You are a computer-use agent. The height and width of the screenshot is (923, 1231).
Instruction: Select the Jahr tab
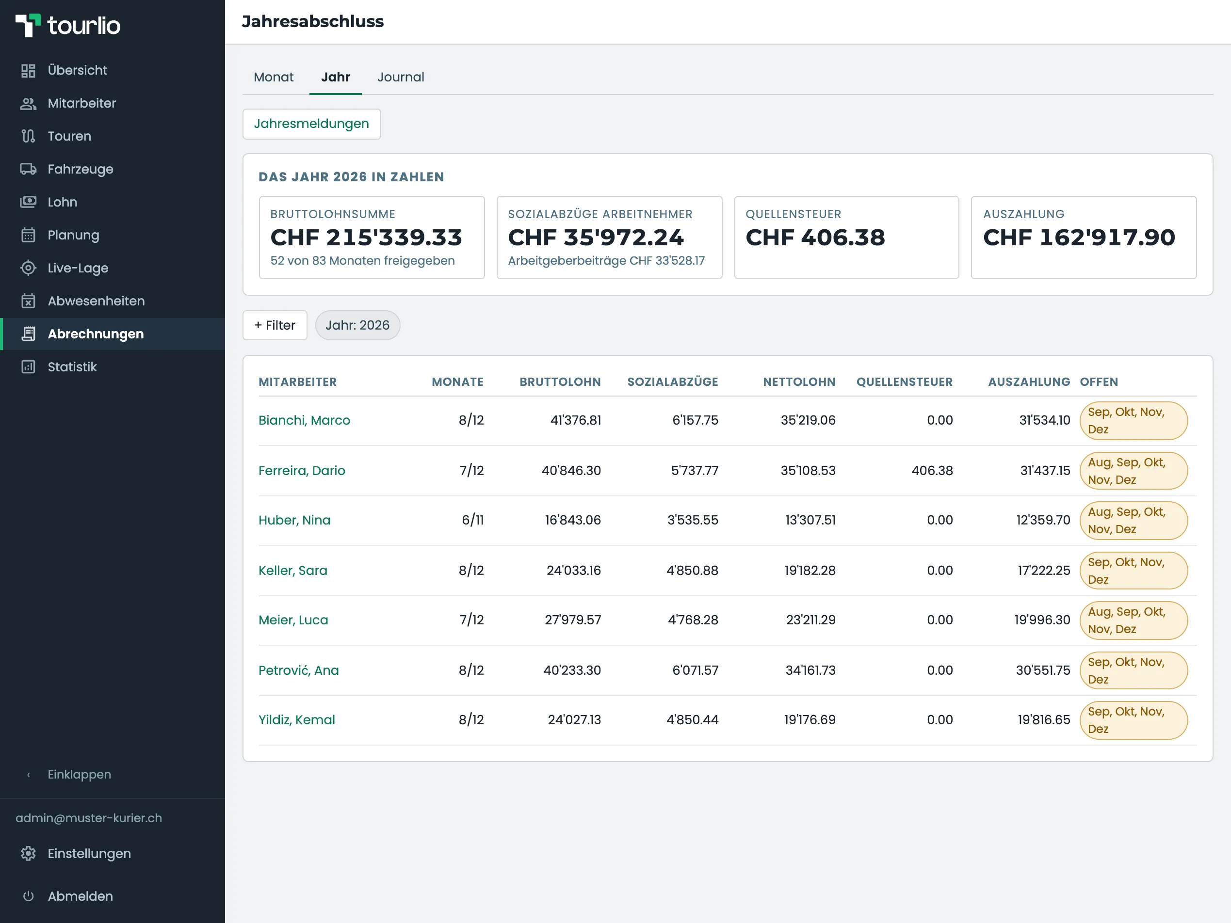[x=336, y=78]
